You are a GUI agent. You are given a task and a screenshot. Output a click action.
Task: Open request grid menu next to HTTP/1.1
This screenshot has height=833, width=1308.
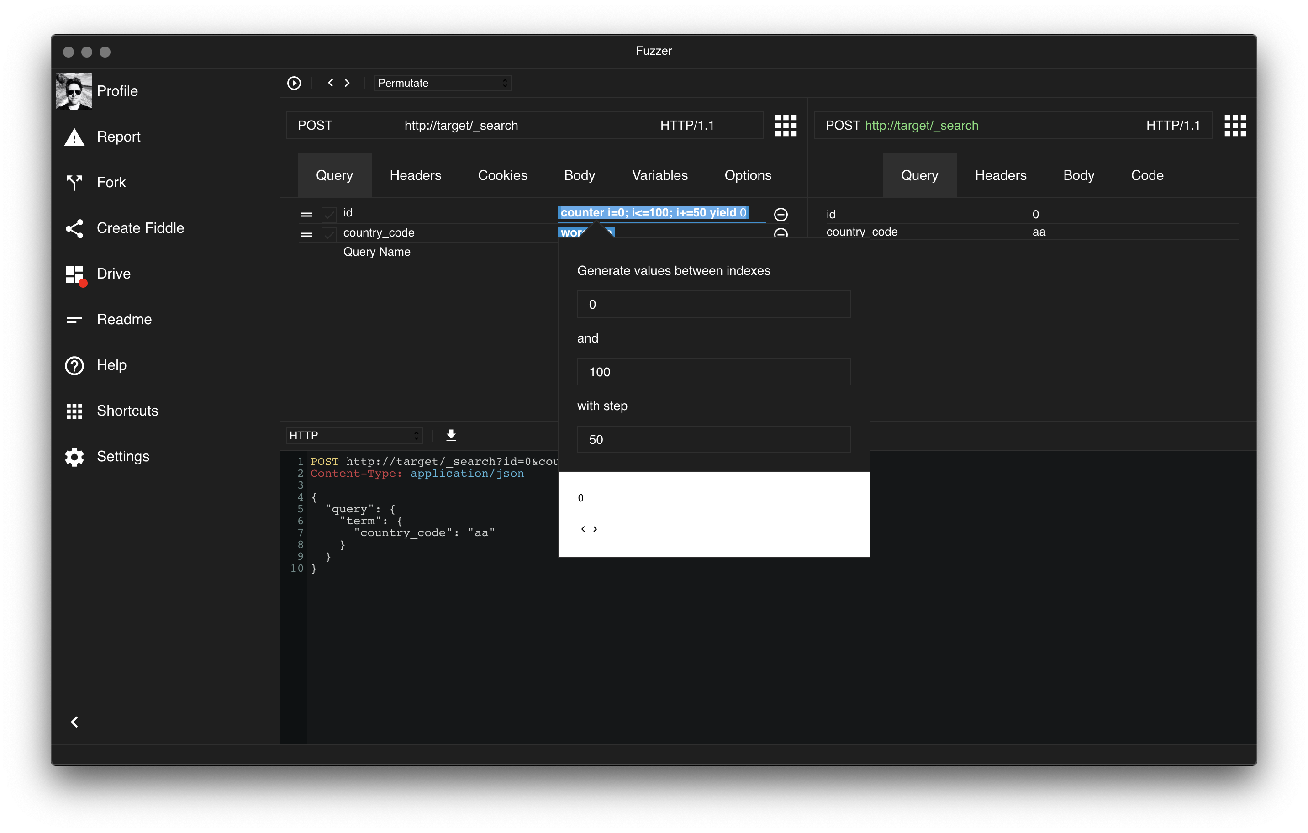pos(786,126)
